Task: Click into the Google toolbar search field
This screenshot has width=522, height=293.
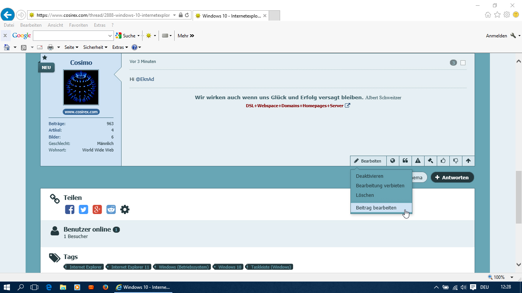Action: 71,36
